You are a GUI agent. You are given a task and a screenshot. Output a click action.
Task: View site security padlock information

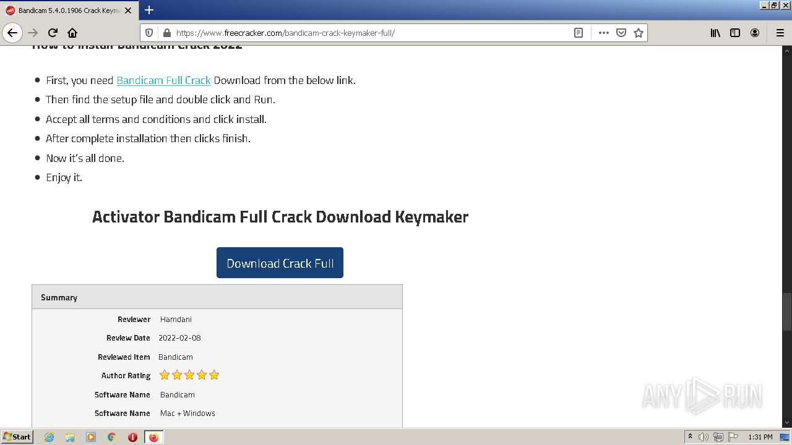(x=166, y=33)
